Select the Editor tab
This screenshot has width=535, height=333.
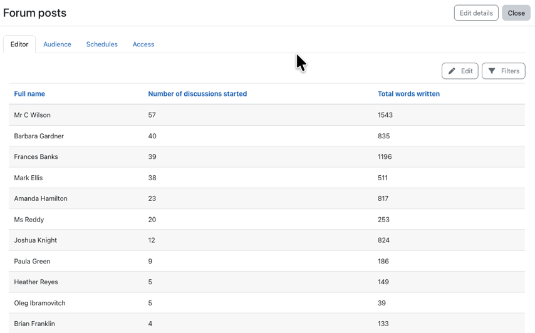(19, 44)
